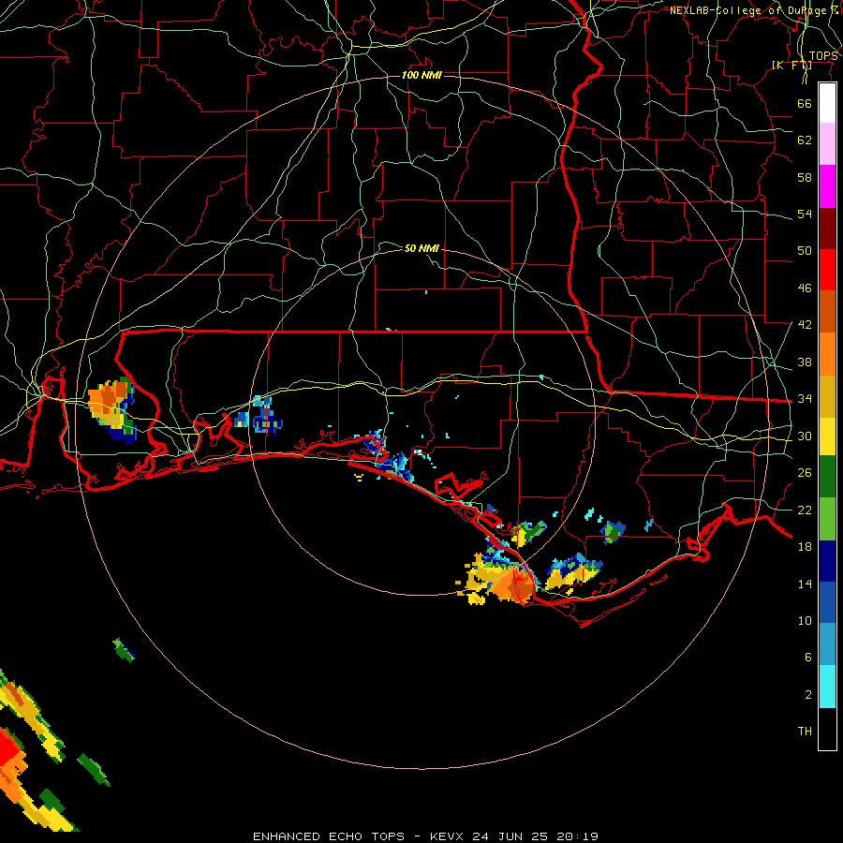This screenshot has width=843, height=843.
Task: Select the '58' legend value
Action: [x=805, y=177]
